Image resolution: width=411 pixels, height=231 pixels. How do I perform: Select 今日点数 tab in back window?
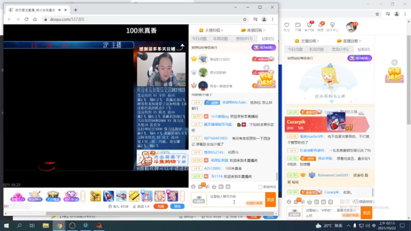(x=295, y=49)
